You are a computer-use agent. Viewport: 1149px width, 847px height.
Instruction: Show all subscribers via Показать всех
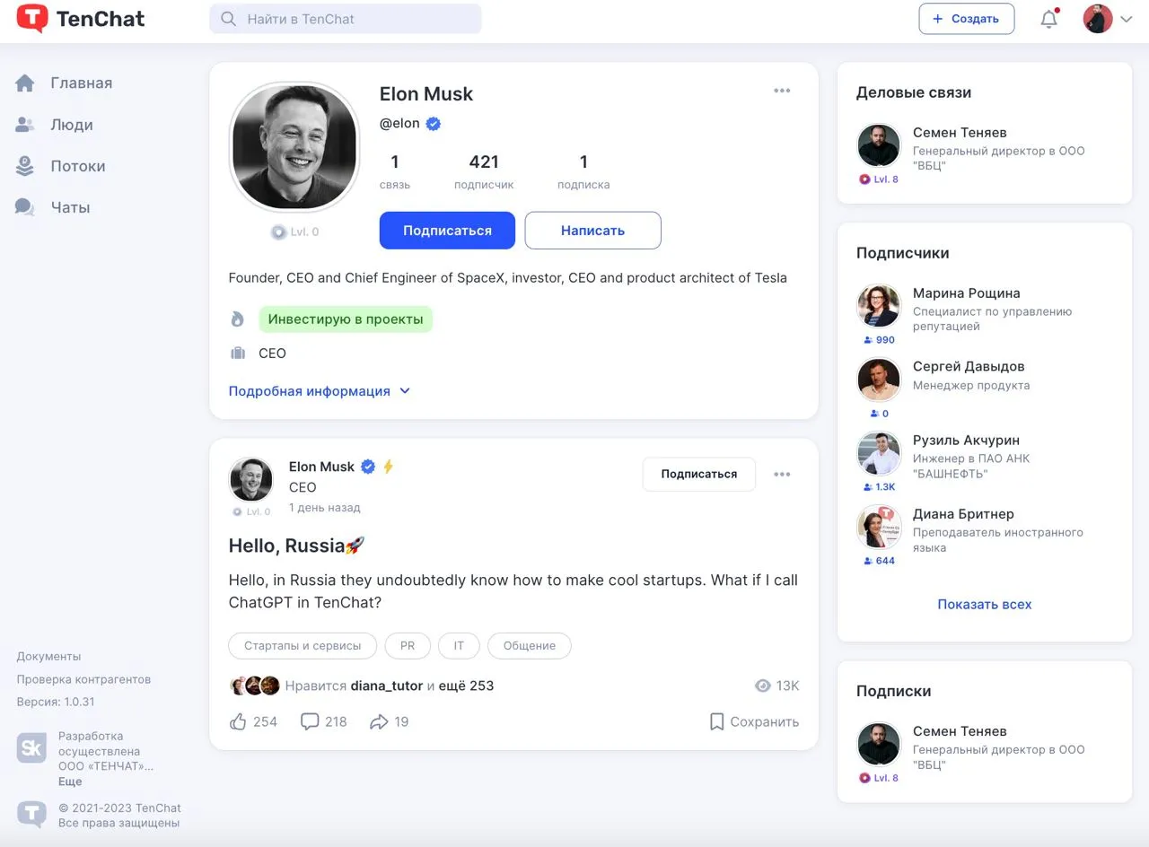[985, 604]
